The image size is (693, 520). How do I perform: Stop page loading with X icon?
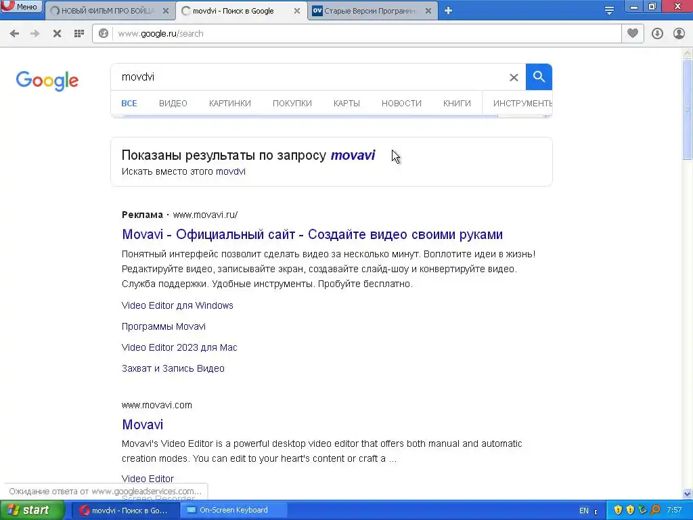click(57, 34)
